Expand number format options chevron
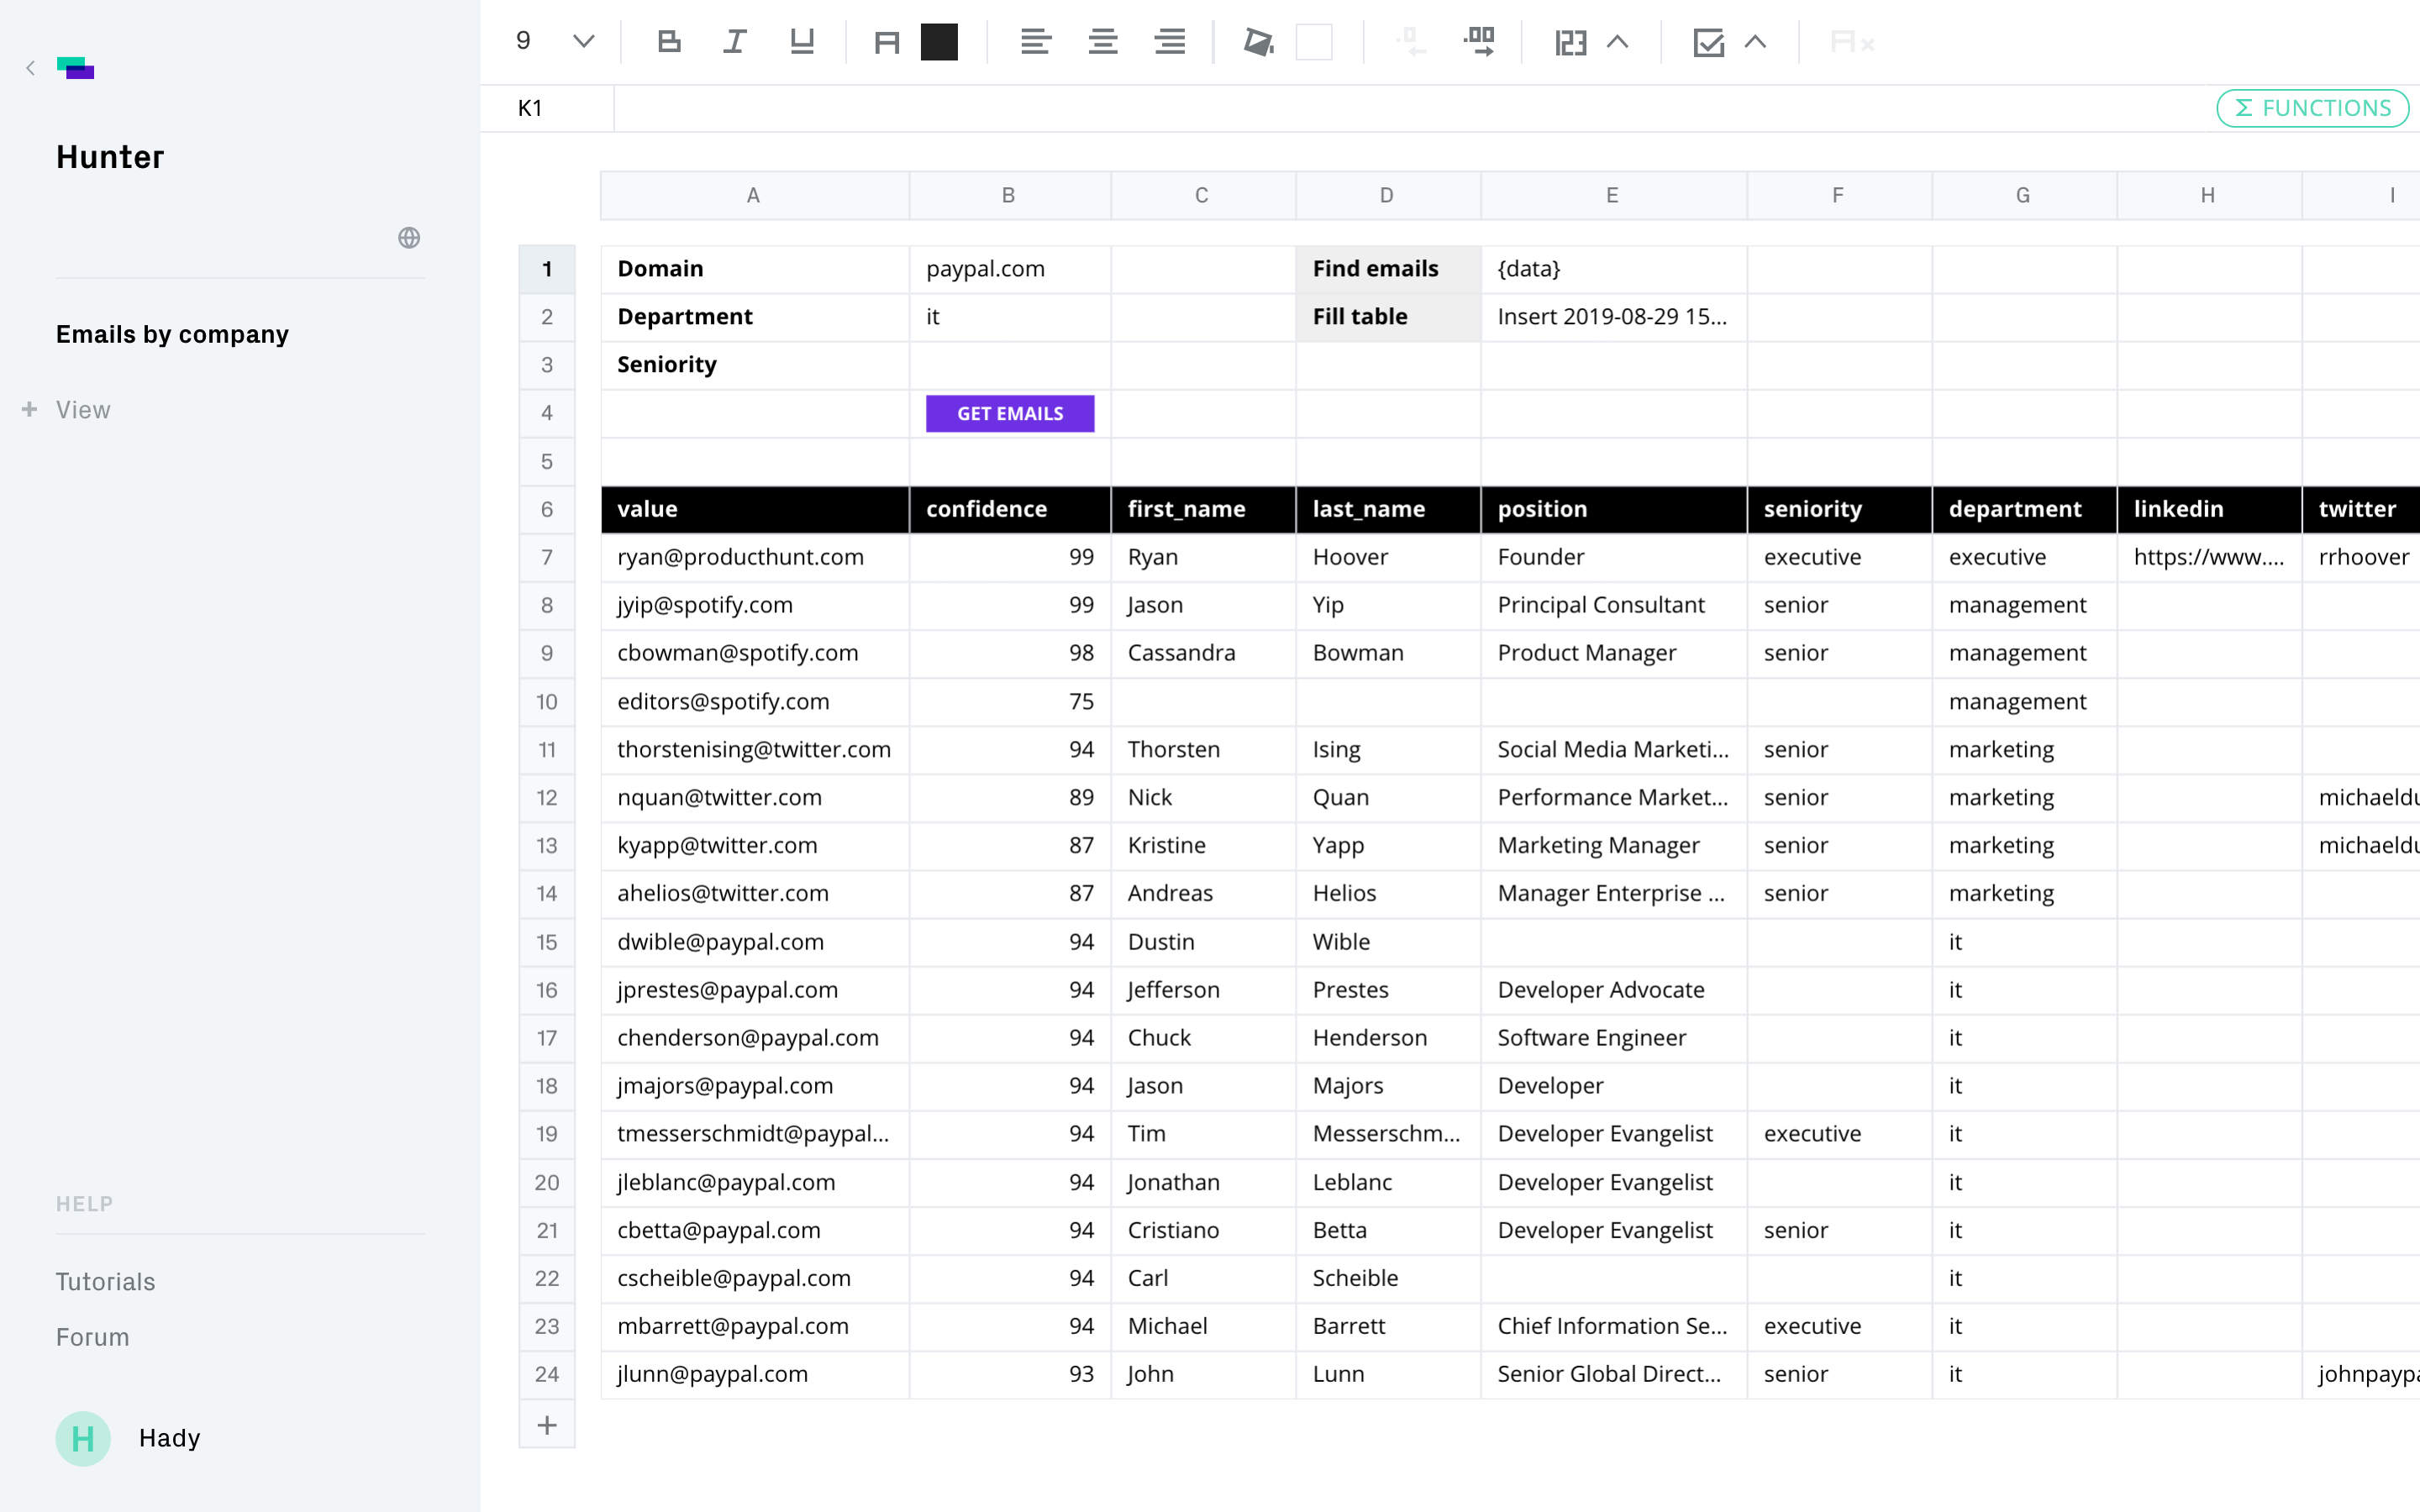2420x1512 pixels. coord(1618,42)
